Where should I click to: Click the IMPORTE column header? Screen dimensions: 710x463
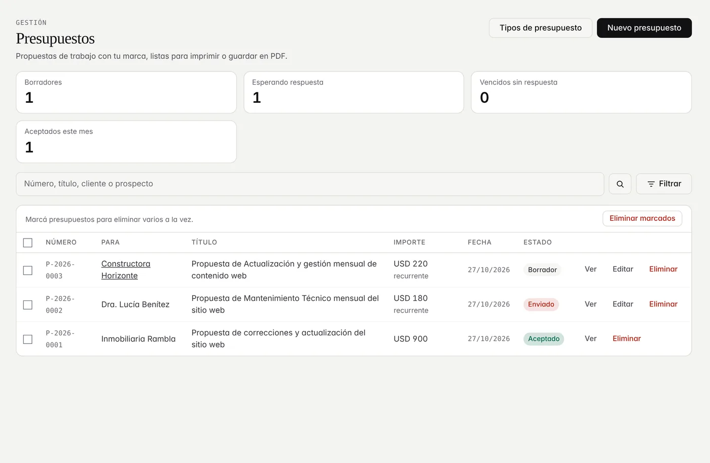(409, 243)
